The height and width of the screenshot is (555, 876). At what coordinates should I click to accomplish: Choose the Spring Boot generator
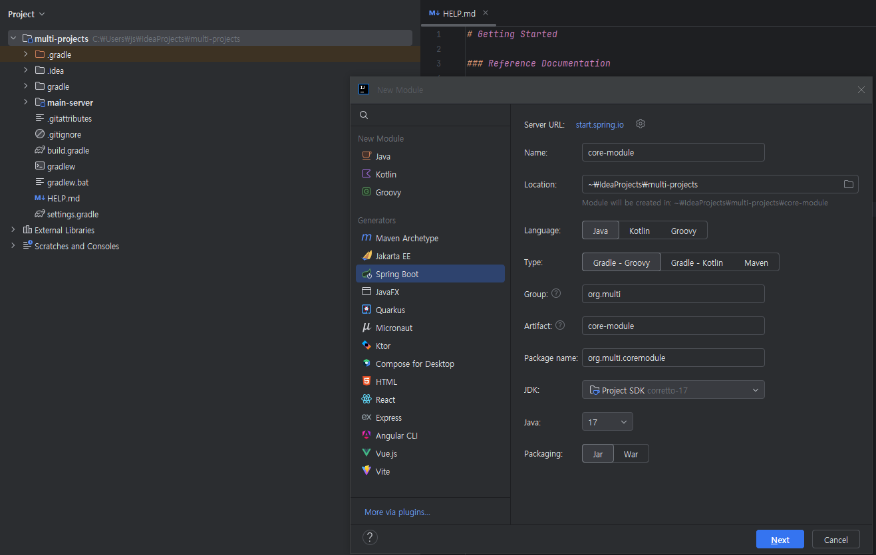(x=430, y=274)
